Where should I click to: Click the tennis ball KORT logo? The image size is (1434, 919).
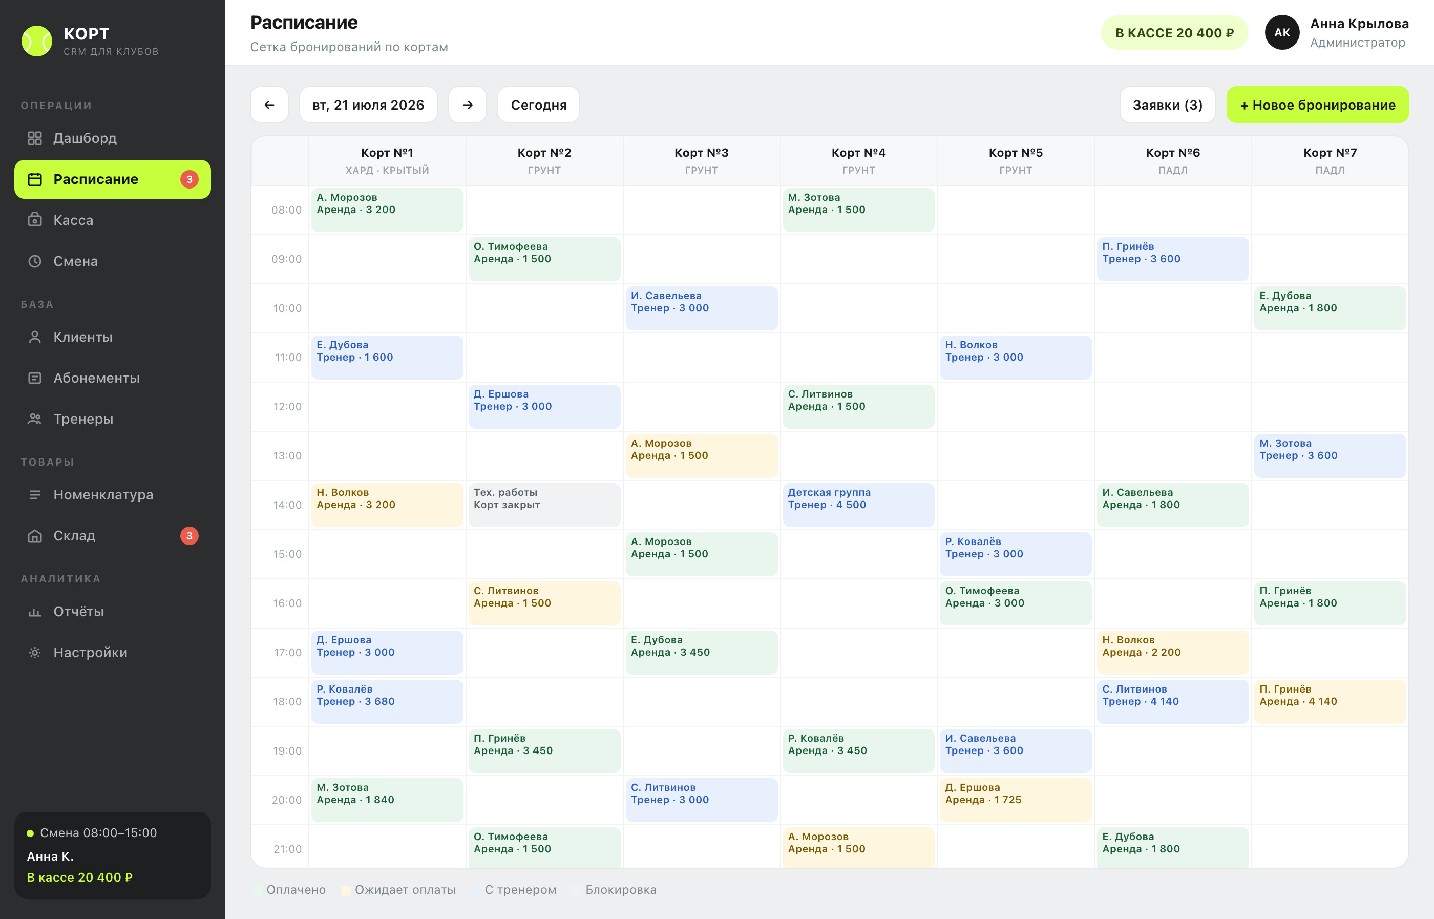[37, 41]
